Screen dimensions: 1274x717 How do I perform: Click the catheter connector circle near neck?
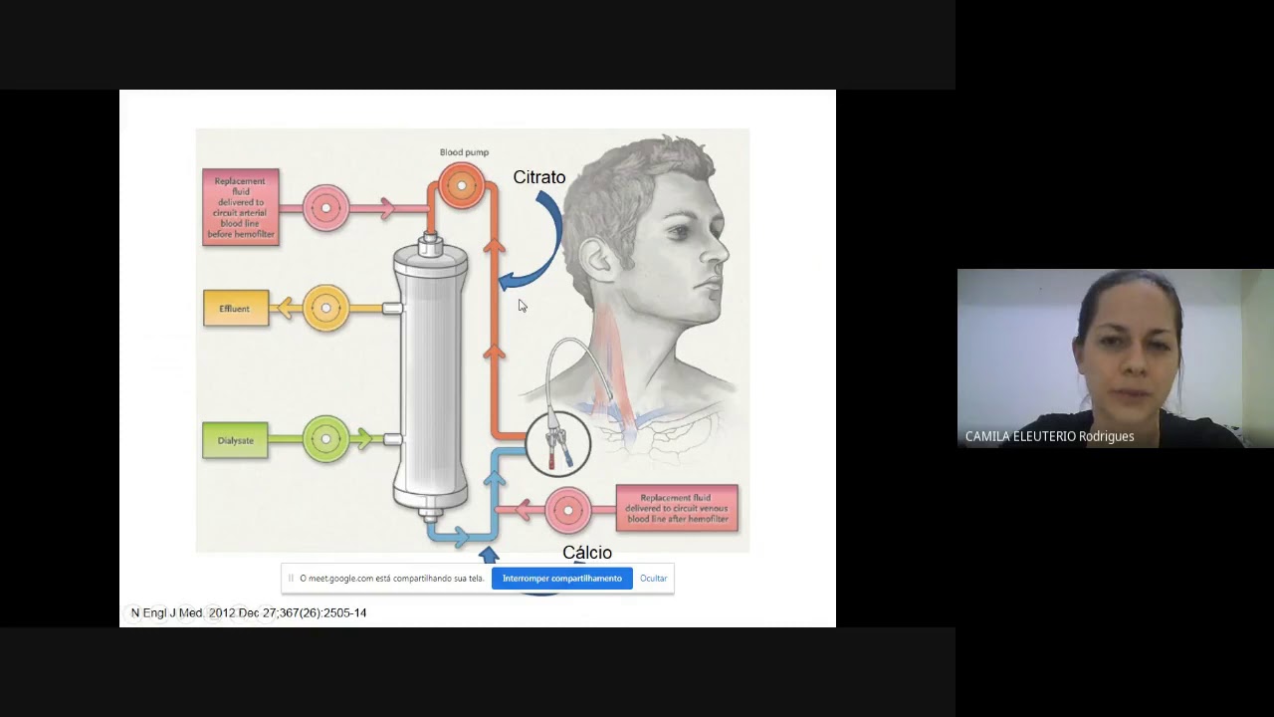(558, 444)
